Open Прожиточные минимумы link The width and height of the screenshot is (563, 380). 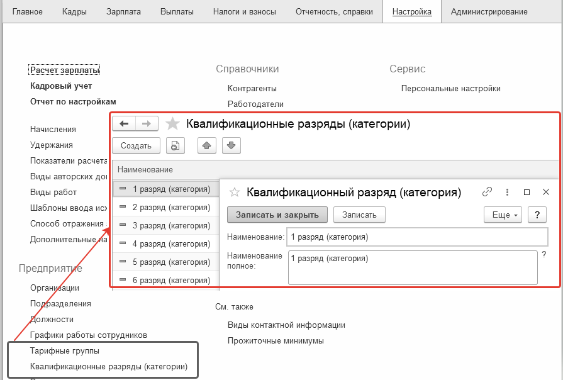pos(276,341)
